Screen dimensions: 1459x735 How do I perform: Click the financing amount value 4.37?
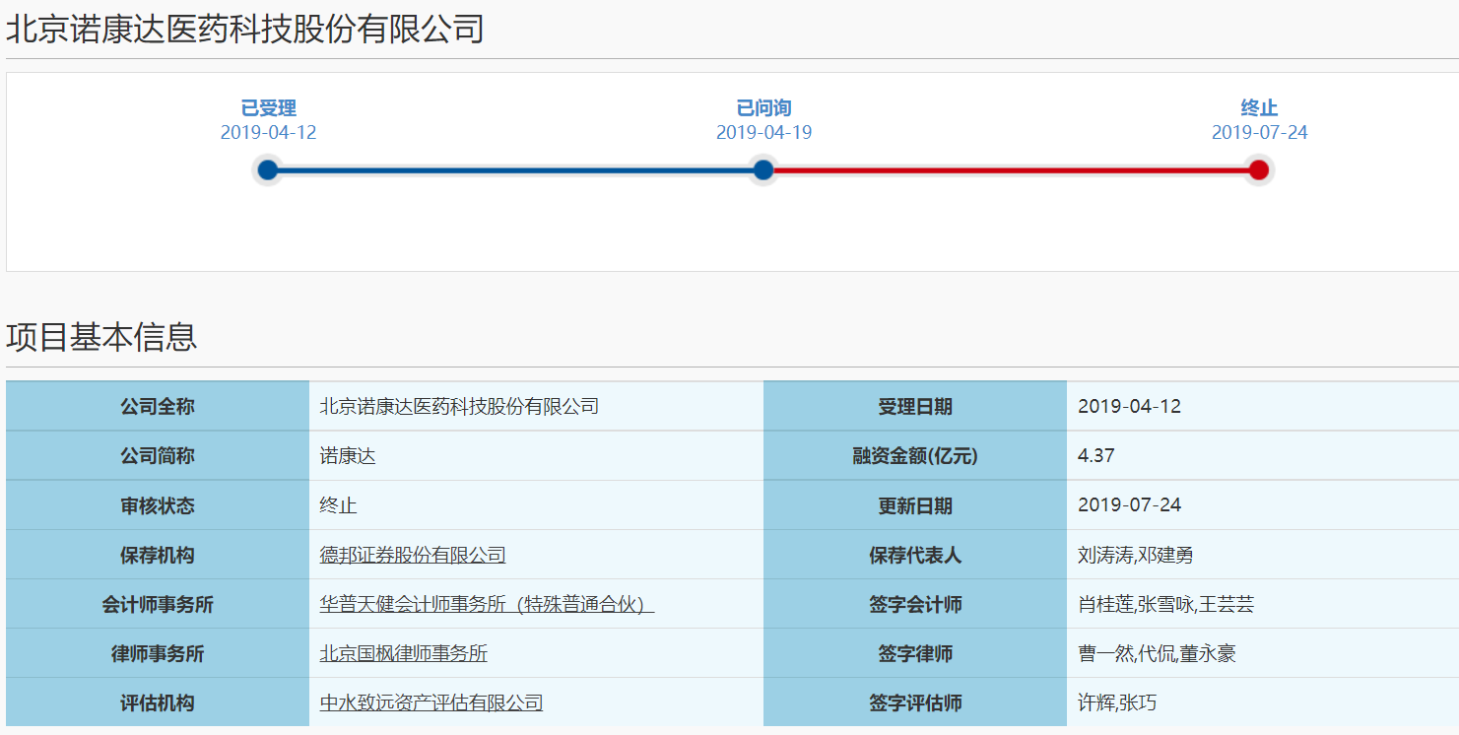1096,456
